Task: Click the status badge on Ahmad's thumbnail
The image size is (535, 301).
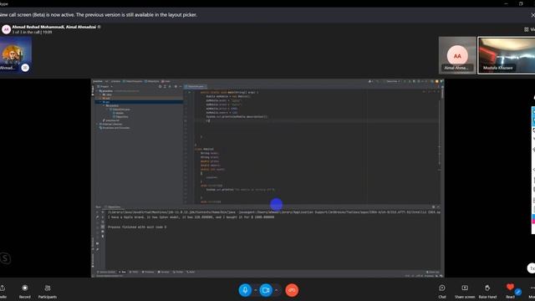Action: pos(25,68)
